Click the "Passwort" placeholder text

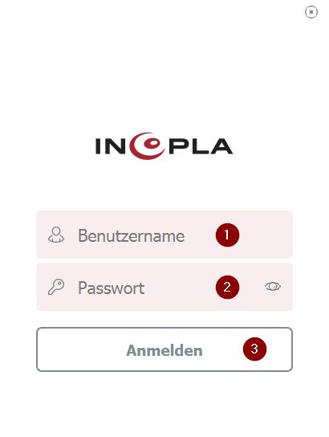click(111, 288)
